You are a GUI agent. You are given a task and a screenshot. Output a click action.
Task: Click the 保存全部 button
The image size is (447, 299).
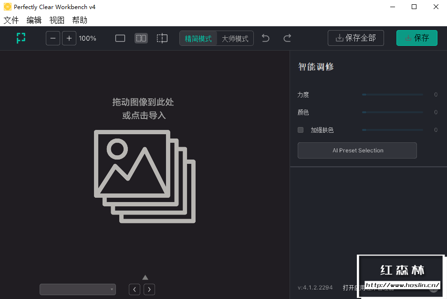tap(356, 38)
